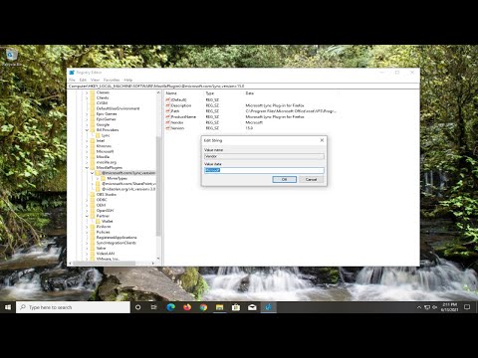Confirm Edit String with OK
The image size is (478, 358).
(285, 179)
